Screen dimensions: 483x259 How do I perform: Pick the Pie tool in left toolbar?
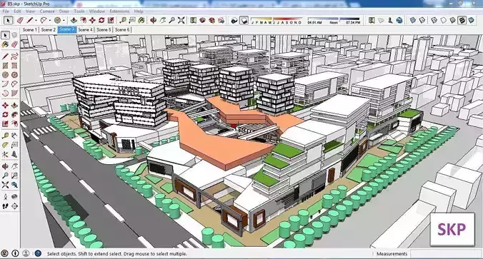pyautogui.click(x=14, y=93)
